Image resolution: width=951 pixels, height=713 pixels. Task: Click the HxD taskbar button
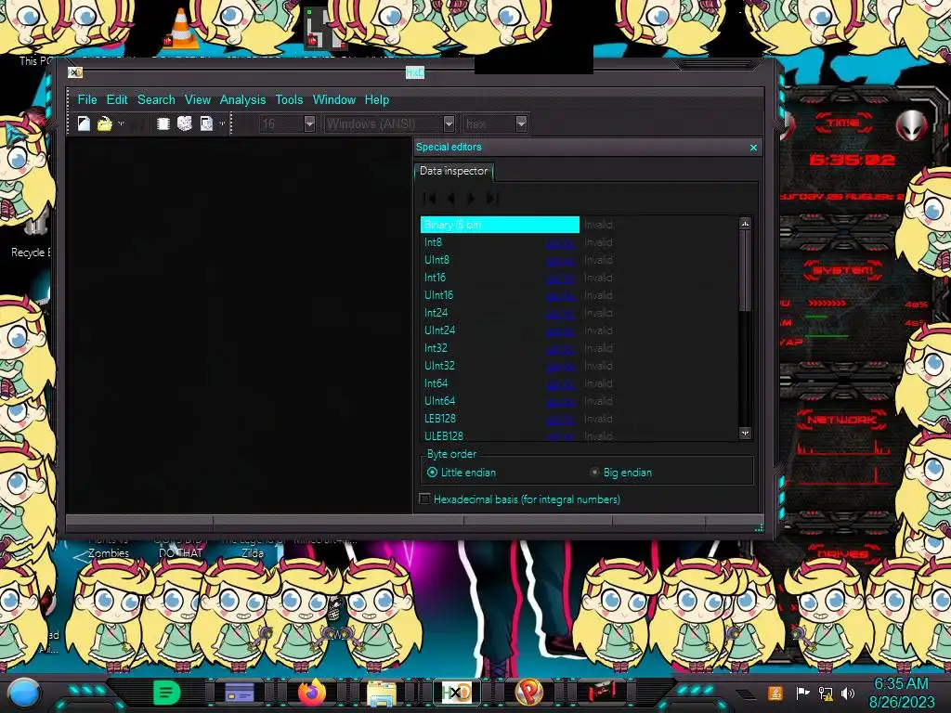click(456, 692)
